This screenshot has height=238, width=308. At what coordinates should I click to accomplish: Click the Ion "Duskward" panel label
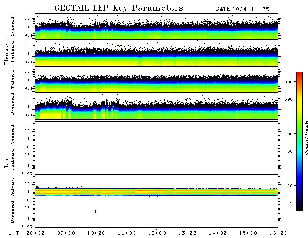coord(12,160)
